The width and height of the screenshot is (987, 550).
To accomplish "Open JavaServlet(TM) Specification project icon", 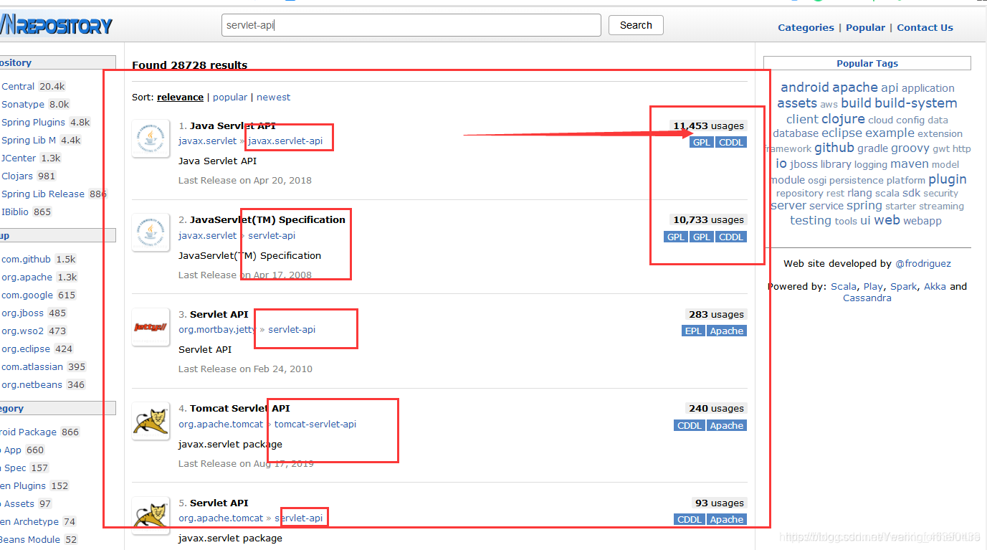I will click(151, 232).
